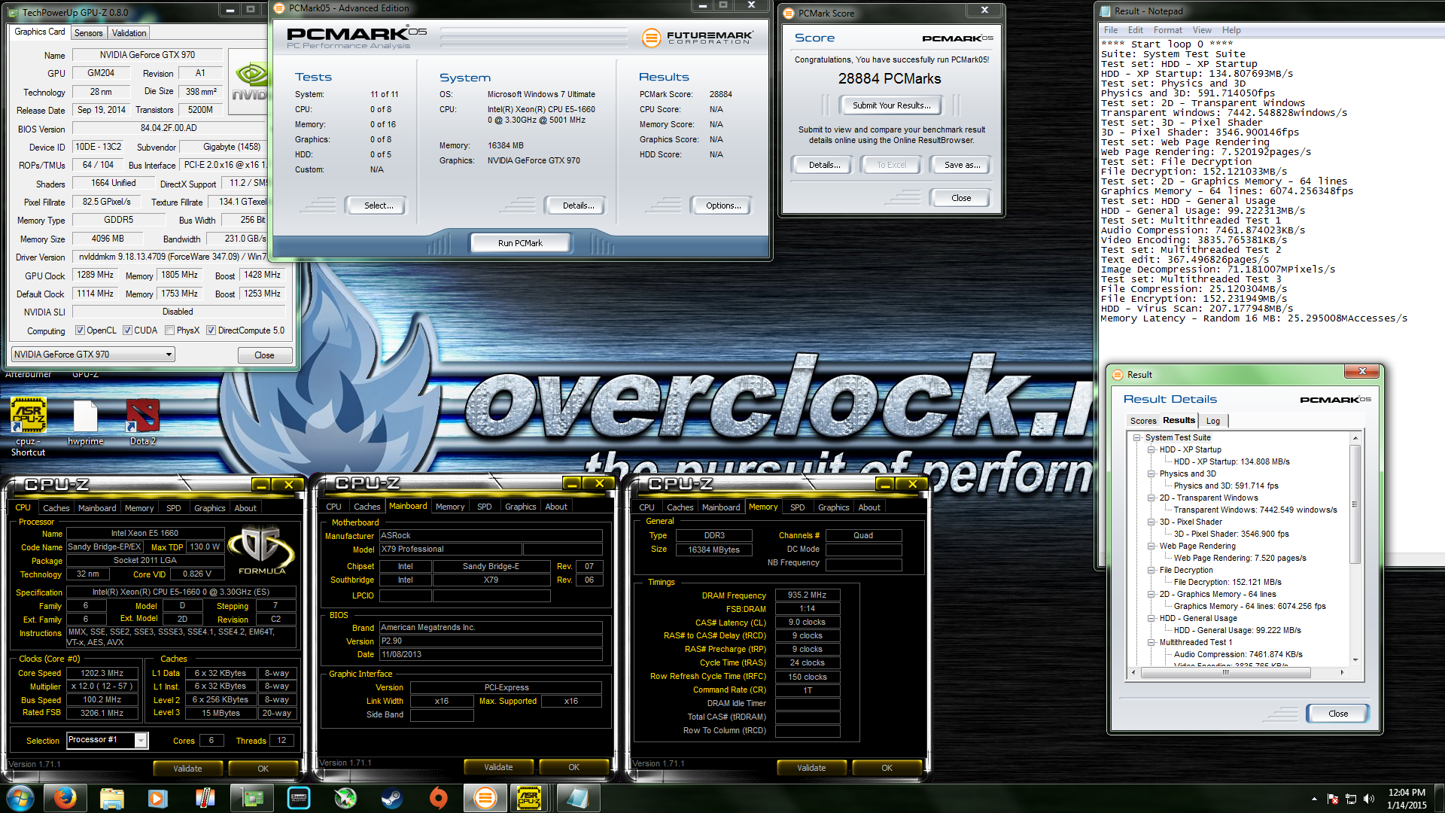Click Select button under Tests
The height and width of the screenshot is (813, 1445).
(x=378, y=206)
